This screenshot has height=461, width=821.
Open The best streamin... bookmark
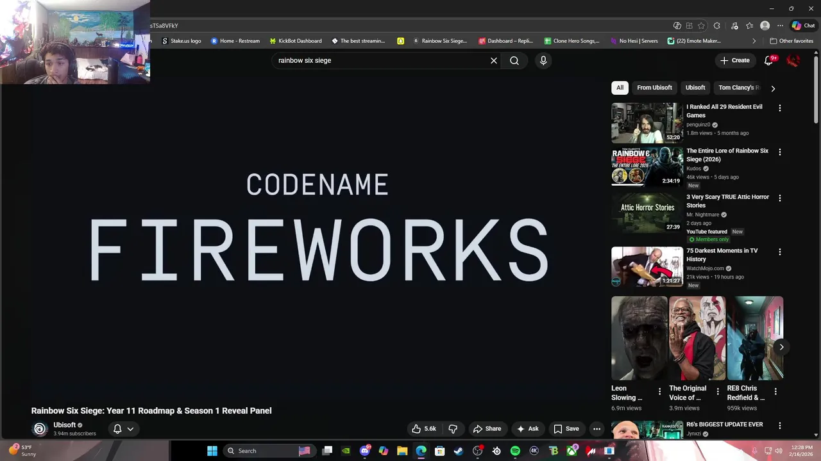click(x=358, y=41)
